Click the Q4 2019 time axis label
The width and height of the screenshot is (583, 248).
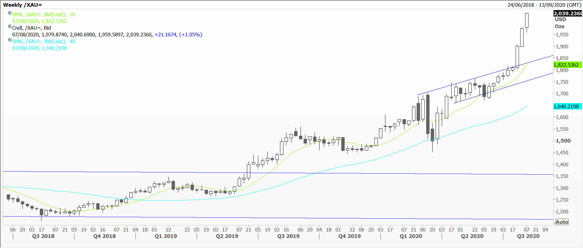tap(350, 236)
